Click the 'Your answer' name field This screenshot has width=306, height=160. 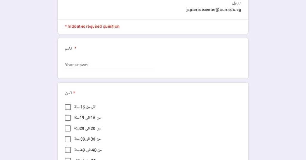(109, 65)
